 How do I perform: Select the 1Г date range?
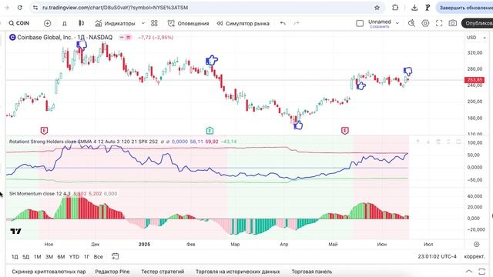tap(86, 256)
